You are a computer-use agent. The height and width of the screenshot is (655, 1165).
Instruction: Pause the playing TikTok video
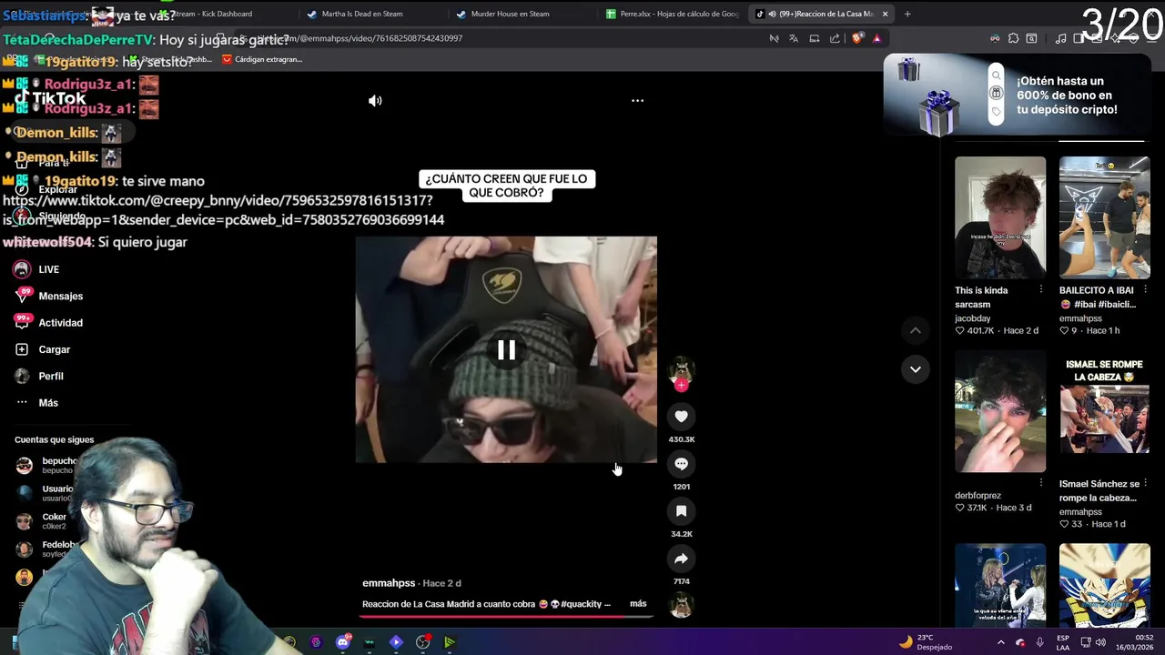[x=506, y=350]
